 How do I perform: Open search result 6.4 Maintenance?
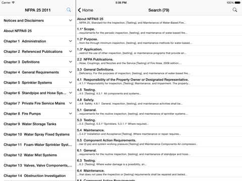click(159, 172)
